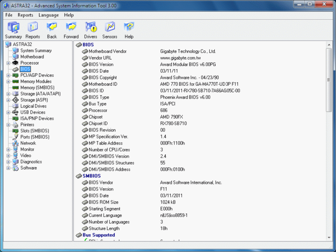Image resolution: width=336 pixels, height=252 pixels.
Task: Click the Storage (ATA/ATAPI) disk icon
Action: point(16,94)
